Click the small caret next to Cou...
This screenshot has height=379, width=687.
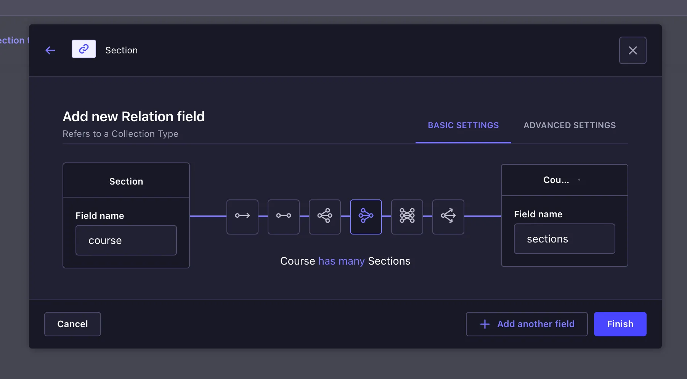[579, 180]
